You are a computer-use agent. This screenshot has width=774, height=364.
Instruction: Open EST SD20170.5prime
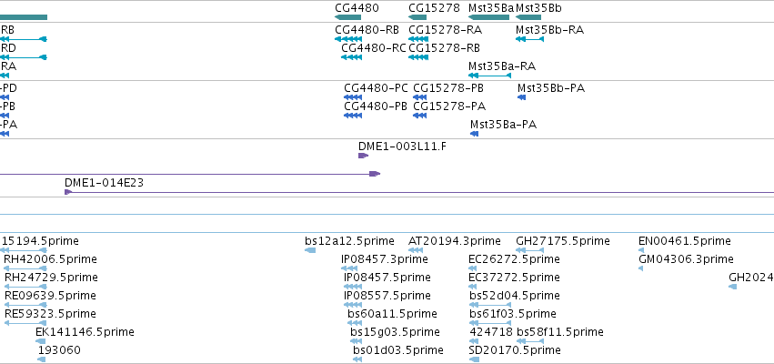(x=515, y=350)
